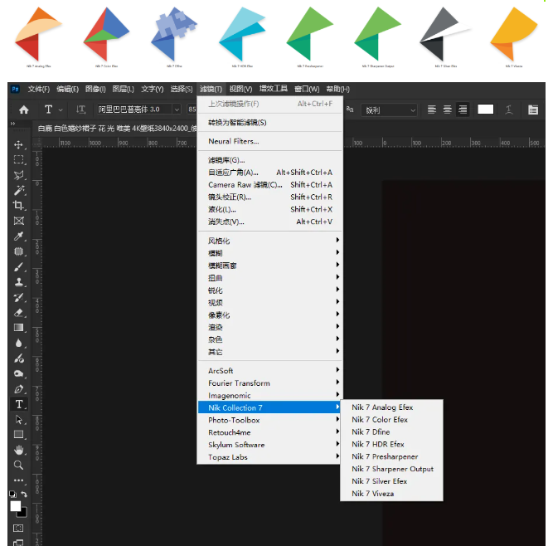Click the background color swatch
The width and height of the screenshot is (553, 546).
pyautogui.click(x=23, y=513)
